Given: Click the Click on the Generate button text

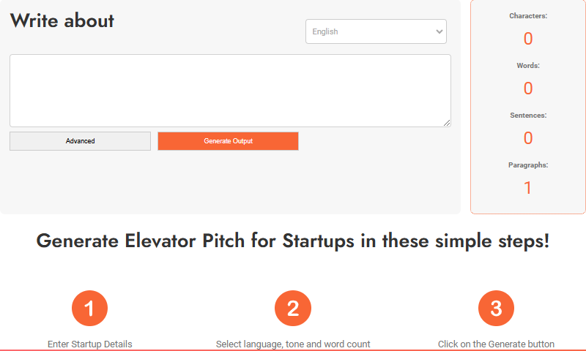Looking at the screenshot, I should (x=496, y=344).
